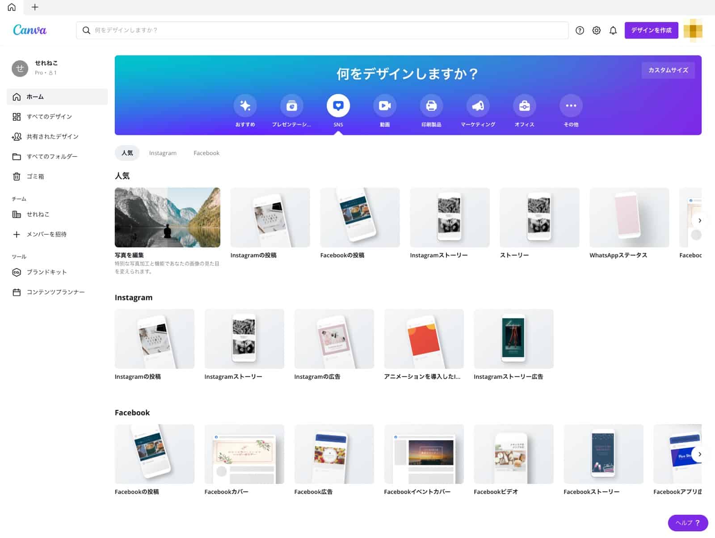
Task: Click メンバーを招待 to invite members
Action: [57, 234]
